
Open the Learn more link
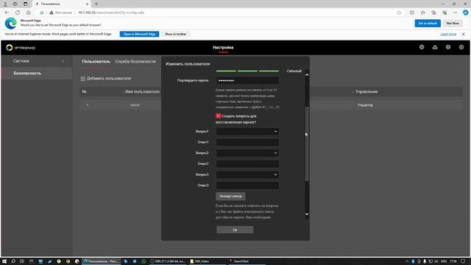pyautogui.click(x=448, y=35)
